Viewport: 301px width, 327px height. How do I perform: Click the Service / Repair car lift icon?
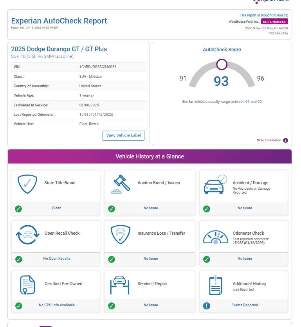coord(120,285)
